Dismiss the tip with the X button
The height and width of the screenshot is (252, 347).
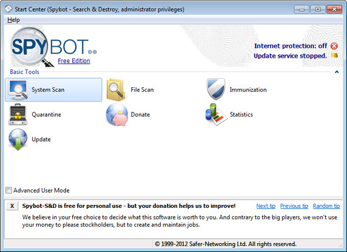pyautogui.click(x=12, y=206)
